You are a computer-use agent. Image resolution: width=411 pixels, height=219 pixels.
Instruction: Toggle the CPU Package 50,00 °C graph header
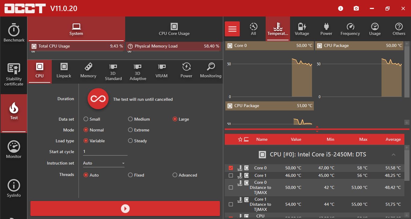tap(359, 46)
